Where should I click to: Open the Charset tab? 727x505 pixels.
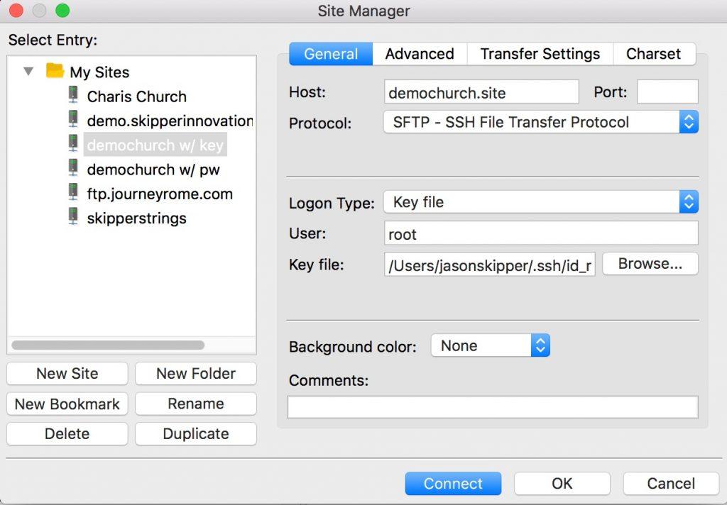[654, 54]
